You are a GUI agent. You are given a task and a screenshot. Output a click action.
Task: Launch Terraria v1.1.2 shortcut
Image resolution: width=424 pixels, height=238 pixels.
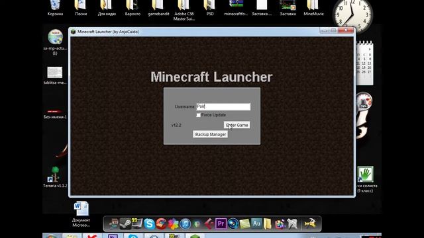pos(55,177)
